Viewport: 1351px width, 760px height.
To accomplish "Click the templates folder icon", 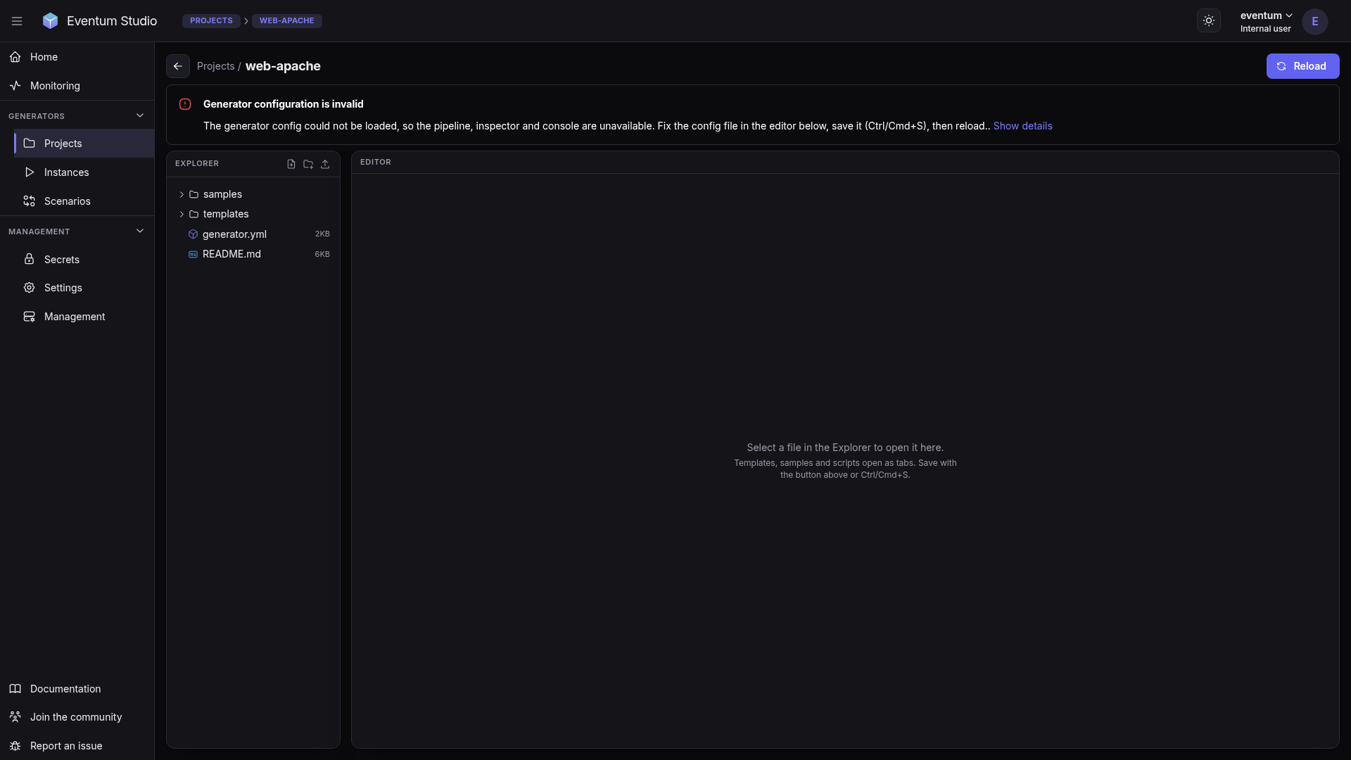I will tap(194, 214).
